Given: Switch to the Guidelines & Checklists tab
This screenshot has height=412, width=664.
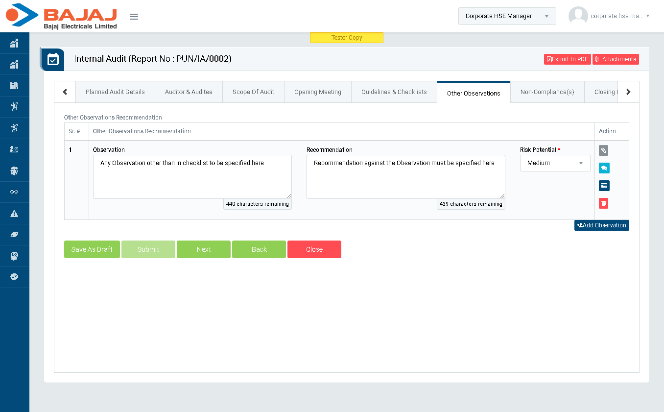Looking at the screenshot, I should (x=394, y=92).
